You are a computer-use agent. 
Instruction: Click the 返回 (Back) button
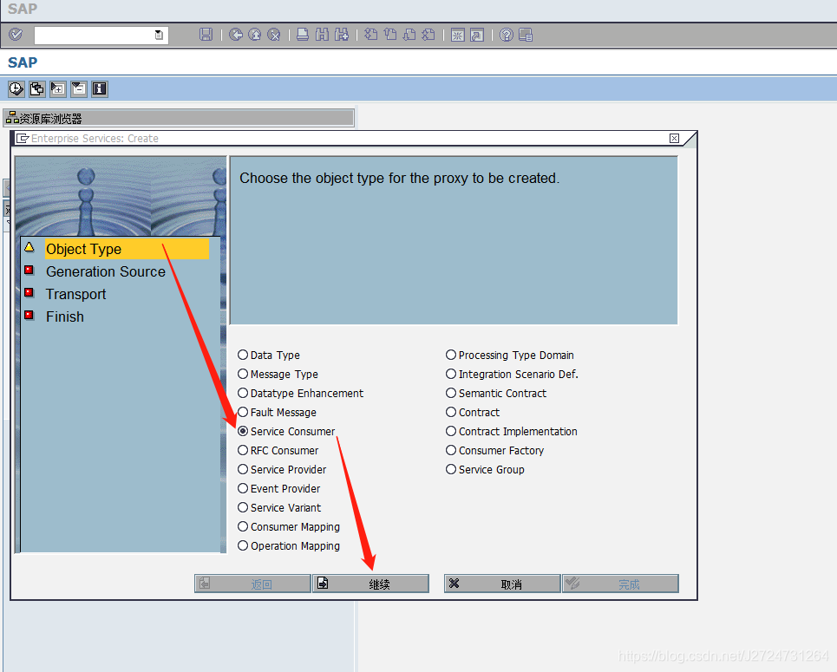click(252, 584)
